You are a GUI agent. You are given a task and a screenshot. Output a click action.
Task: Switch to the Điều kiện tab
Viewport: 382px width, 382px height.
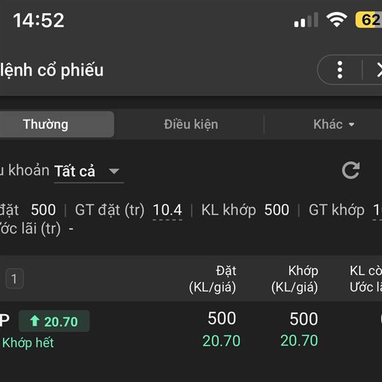click(x=190, y=124)
